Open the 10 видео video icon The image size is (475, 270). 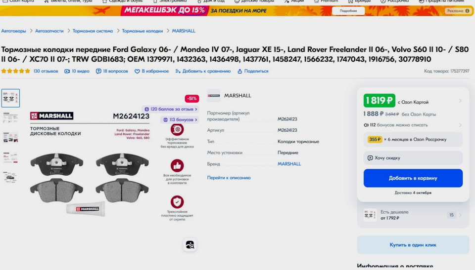click(x=67, y=72)
